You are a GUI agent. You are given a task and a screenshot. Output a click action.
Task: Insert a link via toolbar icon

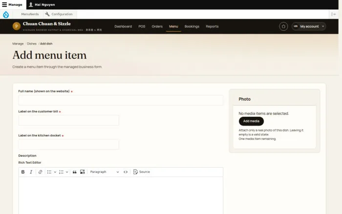(40, 172)
